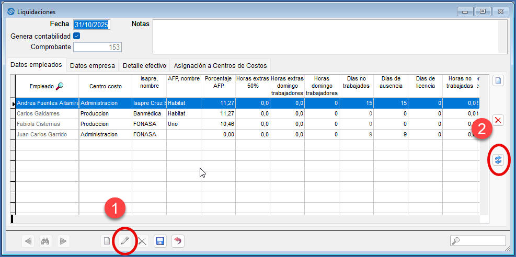The height and width of the screenshot is (257, 516).
Task: Select employee Carlos Galdames
Action: (47, 114)
